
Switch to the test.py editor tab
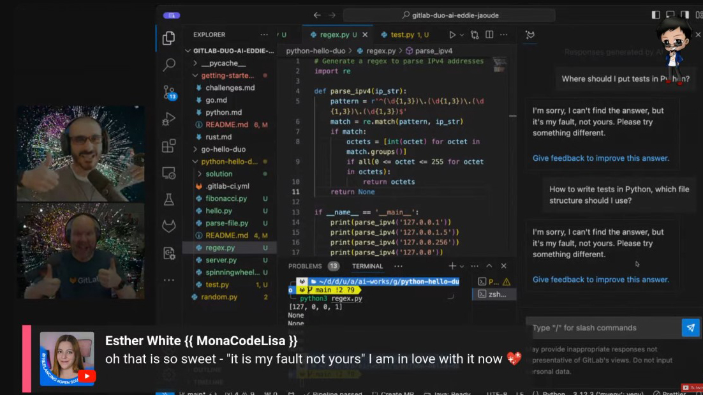[x=402, y=36]
